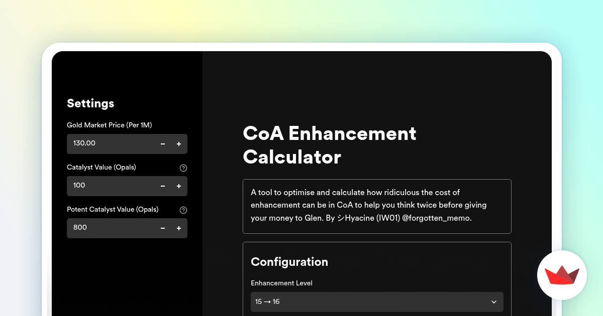Decrease Catalyst Value with minus button
Viewport: 603px width, 316px height.
tap(163, 186)
